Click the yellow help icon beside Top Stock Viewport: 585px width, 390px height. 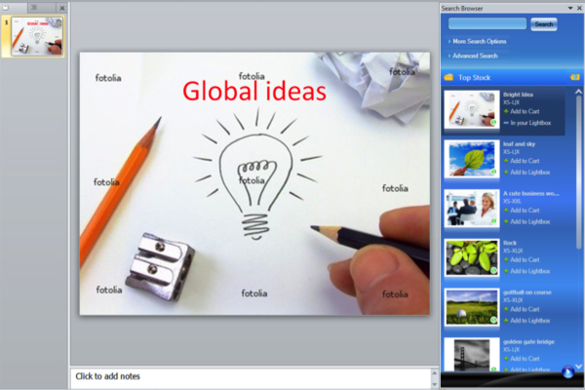point(575,77)
